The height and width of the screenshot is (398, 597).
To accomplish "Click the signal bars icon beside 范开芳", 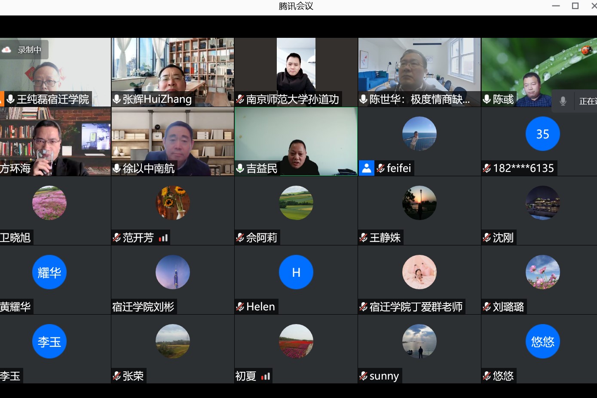I will [163, 238].
